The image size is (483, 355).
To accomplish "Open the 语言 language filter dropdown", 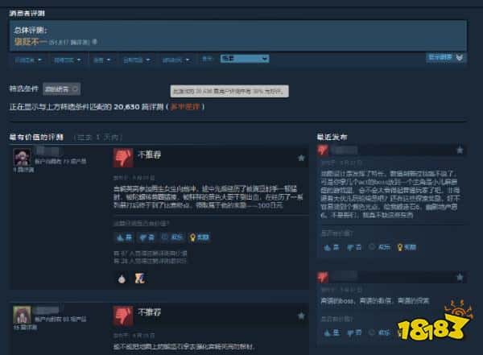I will [101, 60].
